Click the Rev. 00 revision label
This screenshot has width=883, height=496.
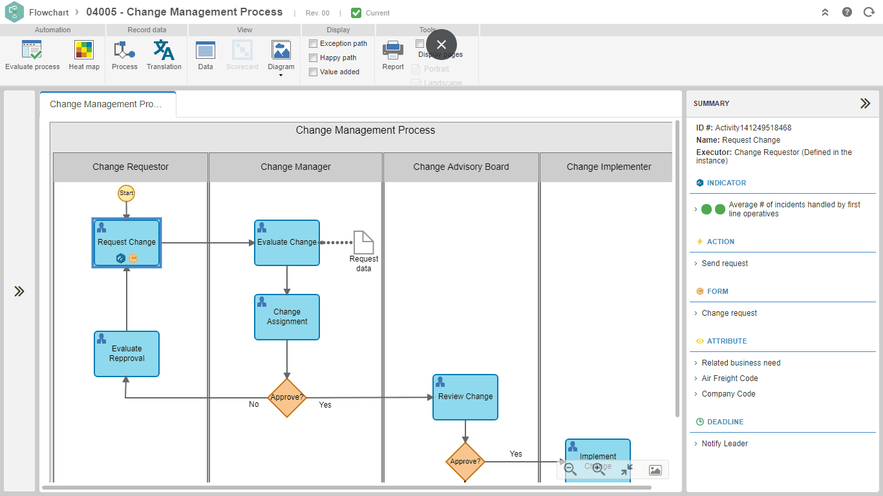(x=317, y=13)
